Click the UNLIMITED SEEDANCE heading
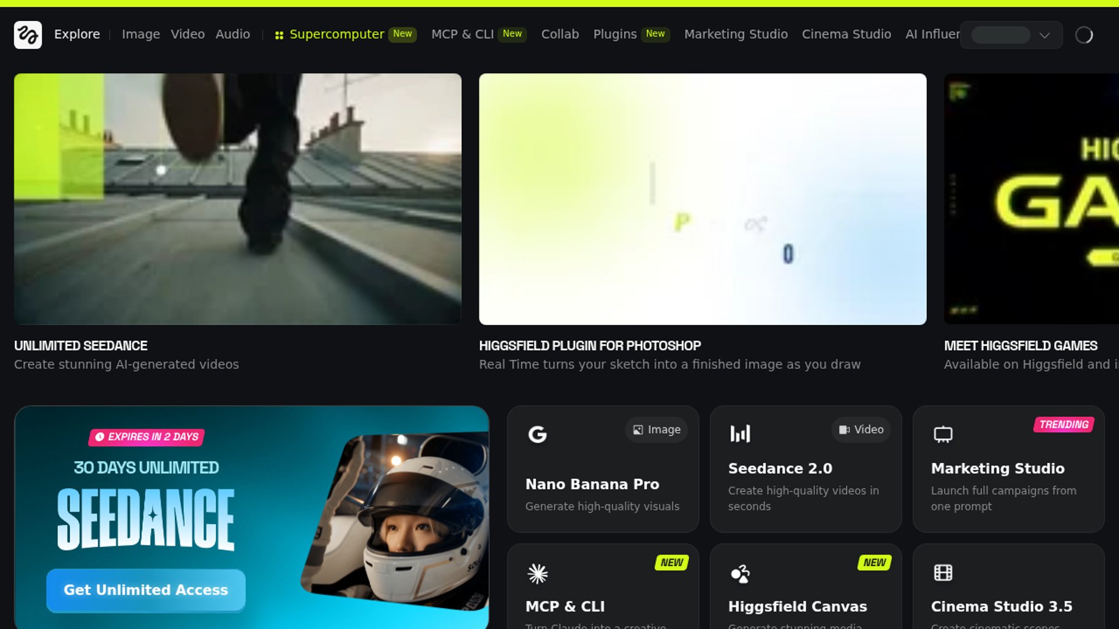The image size is (1119, 629). pos(80,346)
